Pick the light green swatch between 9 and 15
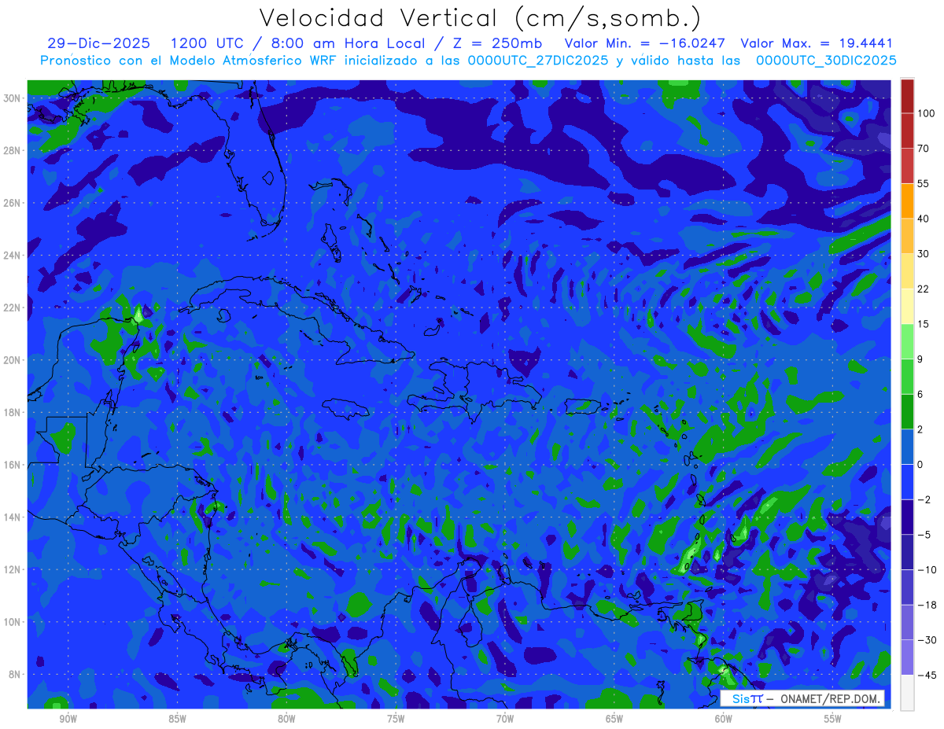 [907, 341]
